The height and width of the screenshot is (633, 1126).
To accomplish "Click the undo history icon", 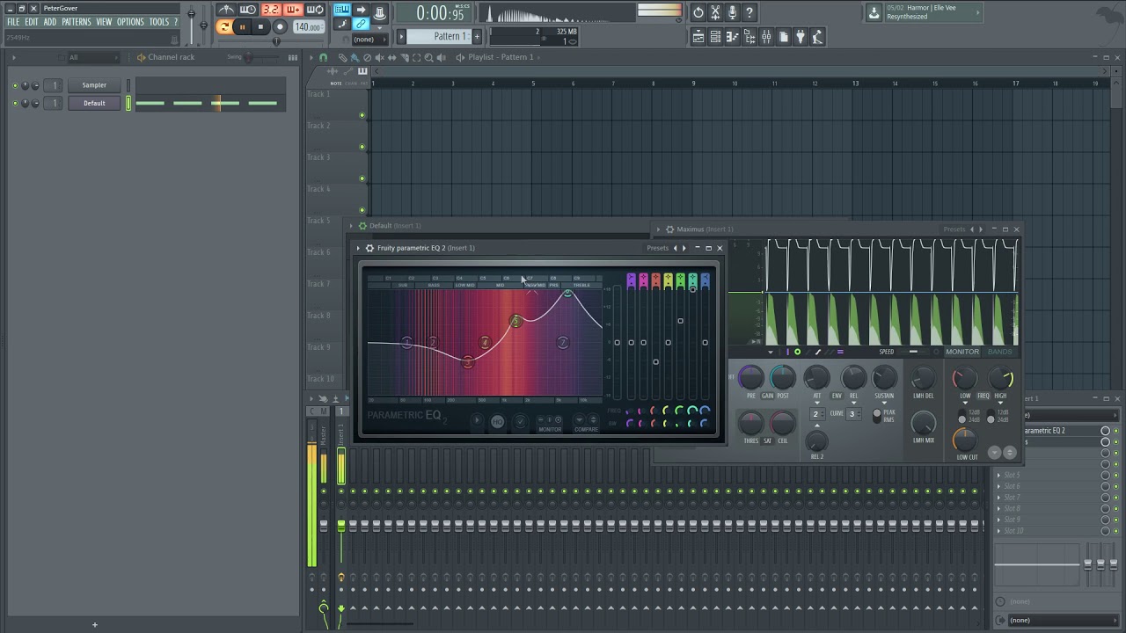I will pyautogui.click(x=698, y=12).
